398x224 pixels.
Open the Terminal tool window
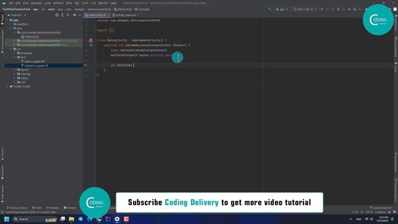coord(70,208)
